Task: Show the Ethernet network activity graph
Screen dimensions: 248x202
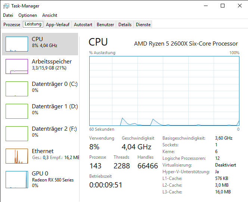Action: pyautogui.click(x=17, y=156)
